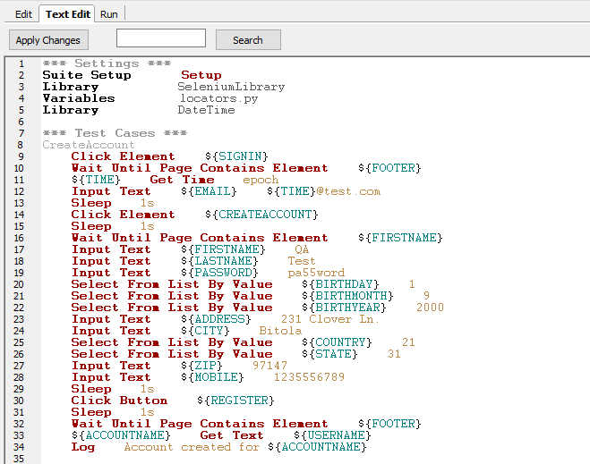Open the Run tab
The width and height of the screenshot is (590, 464).
pos(108,14)
